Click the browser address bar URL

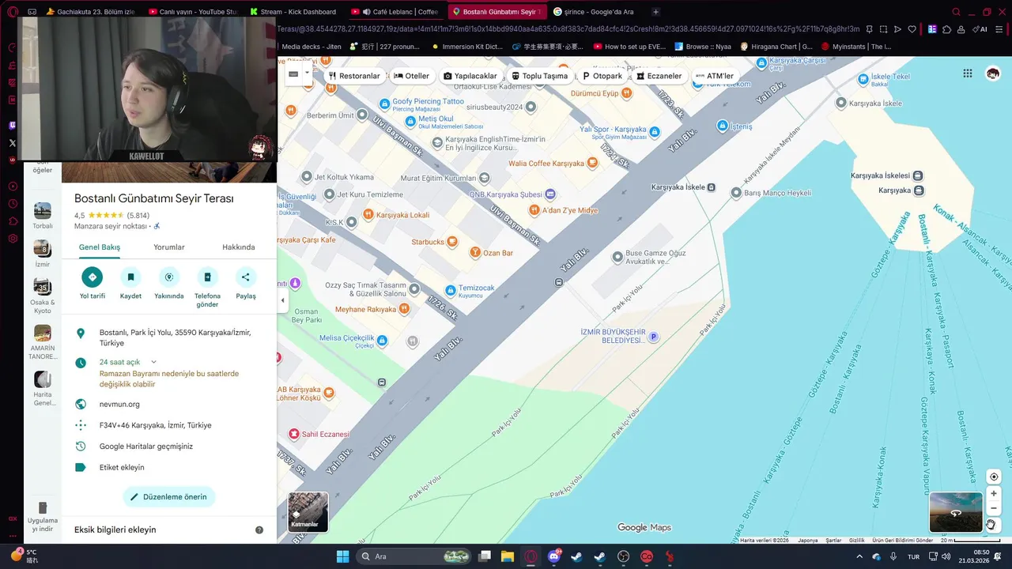(x=569, y=29)
